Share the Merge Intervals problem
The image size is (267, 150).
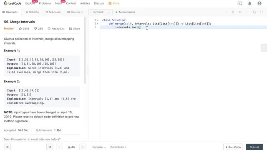click(75, 29)
